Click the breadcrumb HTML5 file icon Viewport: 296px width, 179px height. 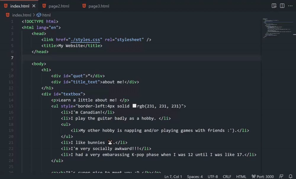click(8, 15)
